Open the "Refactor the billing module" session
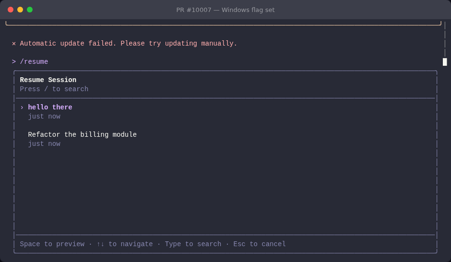The height and width of the screenshot is (262, 451). [82, 134]
